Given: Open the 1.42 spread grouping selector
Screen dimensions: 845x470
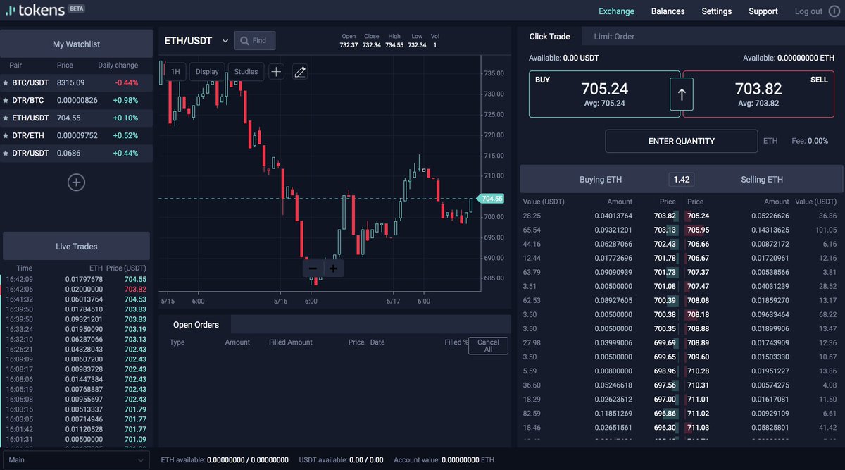Looking at the screenshot, I should coord(681,180).
